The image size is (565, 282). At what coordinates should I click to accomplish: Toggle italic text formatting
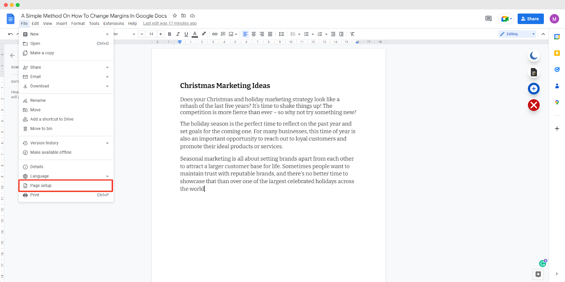click(x=178, y=34)
